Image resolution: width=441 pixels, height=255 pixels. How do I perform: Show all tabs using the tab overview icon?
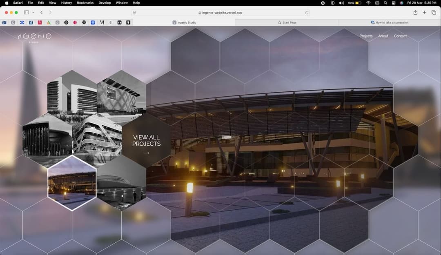pos(434,12)
